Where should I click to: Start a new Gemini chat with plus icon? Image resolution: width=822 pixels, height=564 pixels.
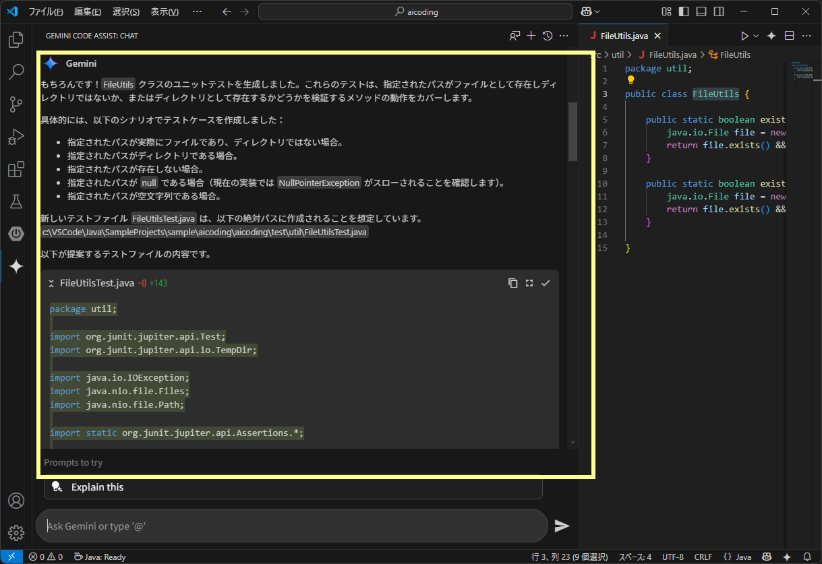point(531,35)
